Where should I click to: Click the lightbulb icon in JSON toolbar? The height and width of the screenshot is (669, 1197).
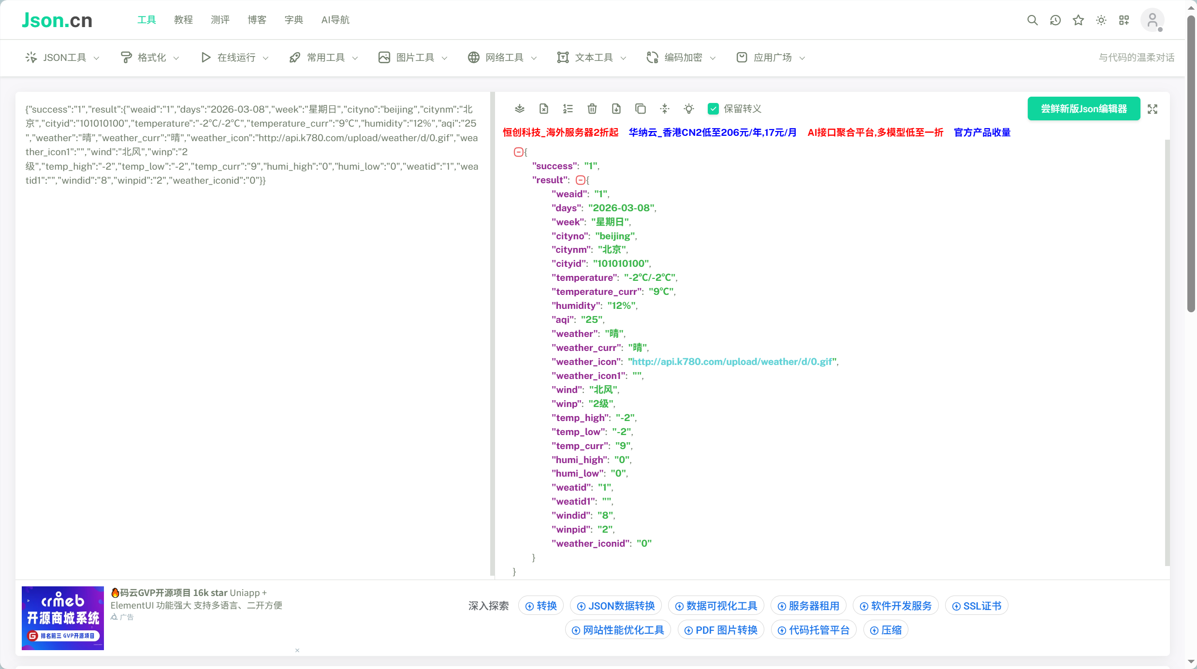[x=688, y=109]
